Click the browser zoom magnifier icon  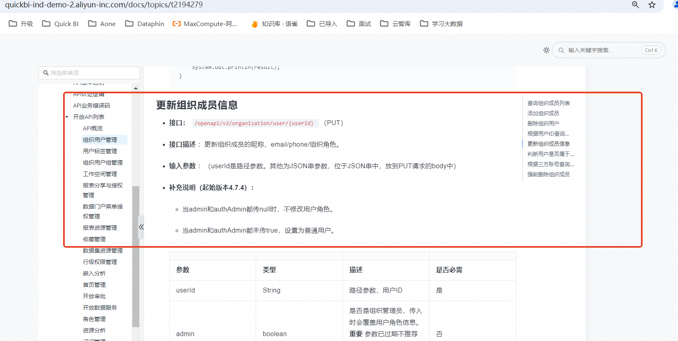tap(635, 5)
